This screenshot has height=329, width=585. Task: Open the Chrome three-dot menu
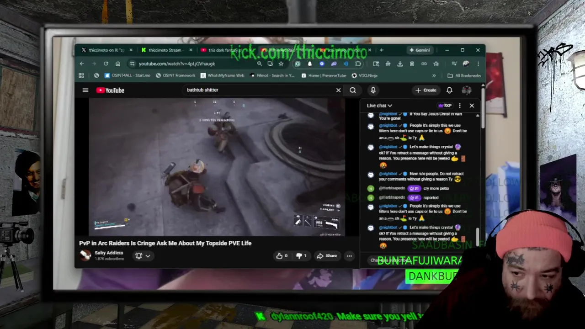click(478, 64)
